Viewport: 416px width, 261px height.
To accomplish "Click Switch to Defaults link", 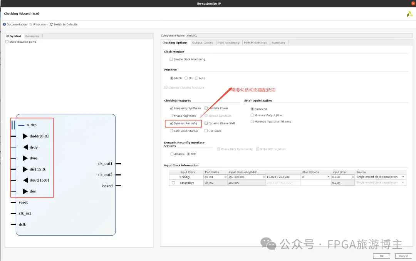I will [65, 24].
